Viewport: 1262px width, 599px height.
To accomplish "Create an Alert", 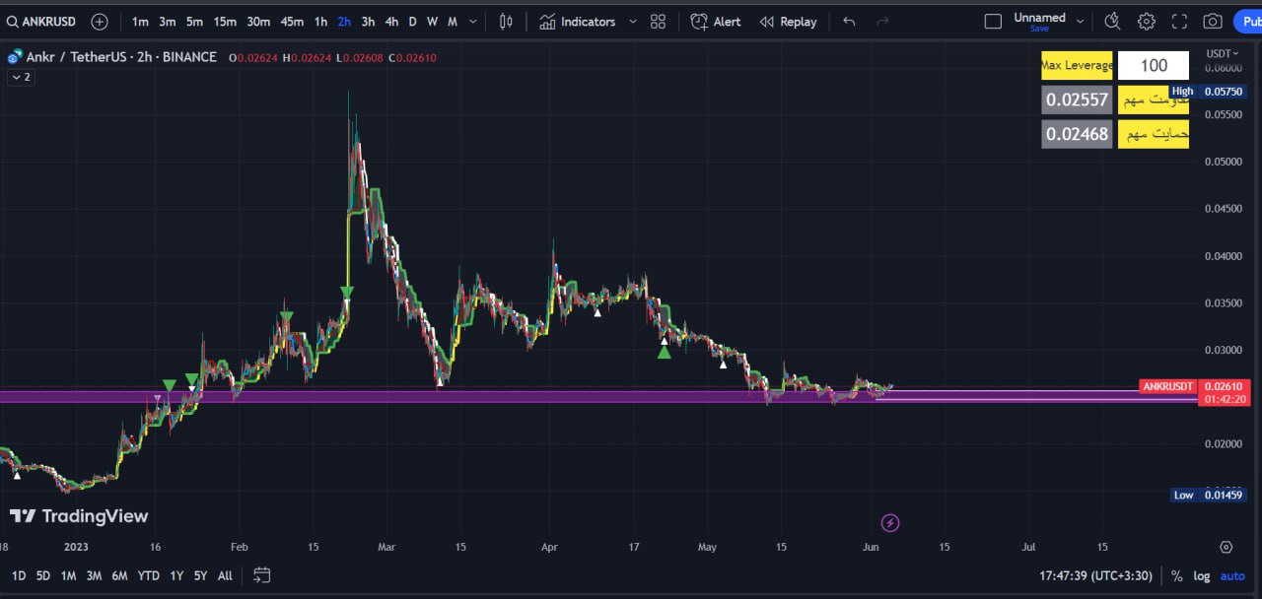I will tap(716, 22).
